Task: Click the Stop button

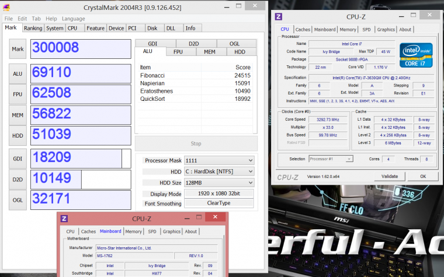Action: tap(196, 143)
